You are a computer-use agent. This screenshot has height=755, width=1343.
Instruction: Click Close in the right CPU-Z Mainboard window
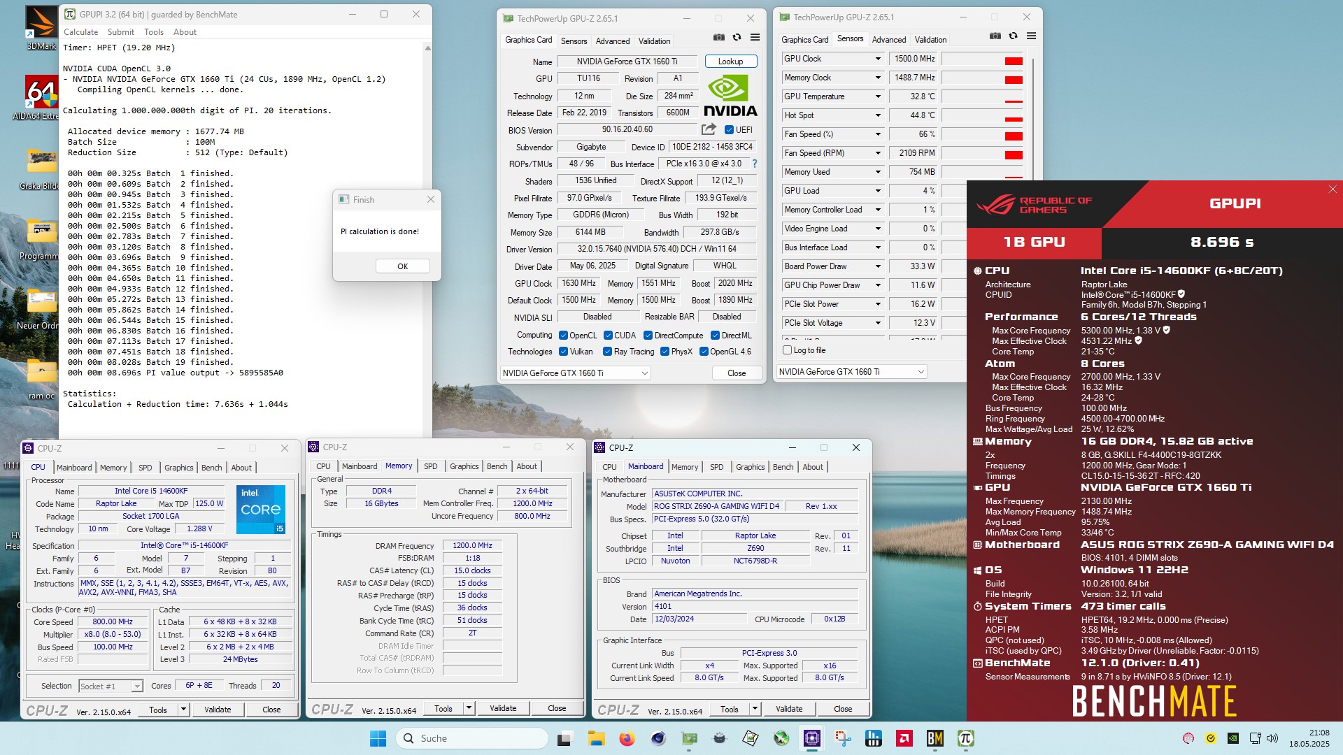843,709
